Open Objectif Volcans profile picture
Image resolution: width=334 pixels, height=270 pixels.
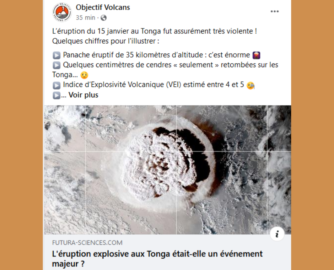coord(62,12)
